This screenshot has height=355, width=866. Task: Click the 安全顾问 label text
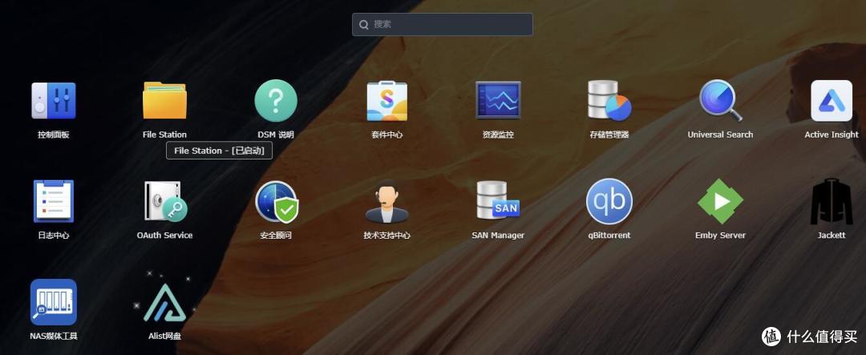pos(276,235)
